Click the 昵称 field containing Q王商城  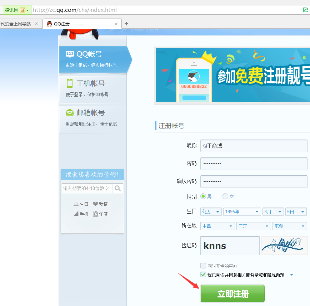(254, 146)
